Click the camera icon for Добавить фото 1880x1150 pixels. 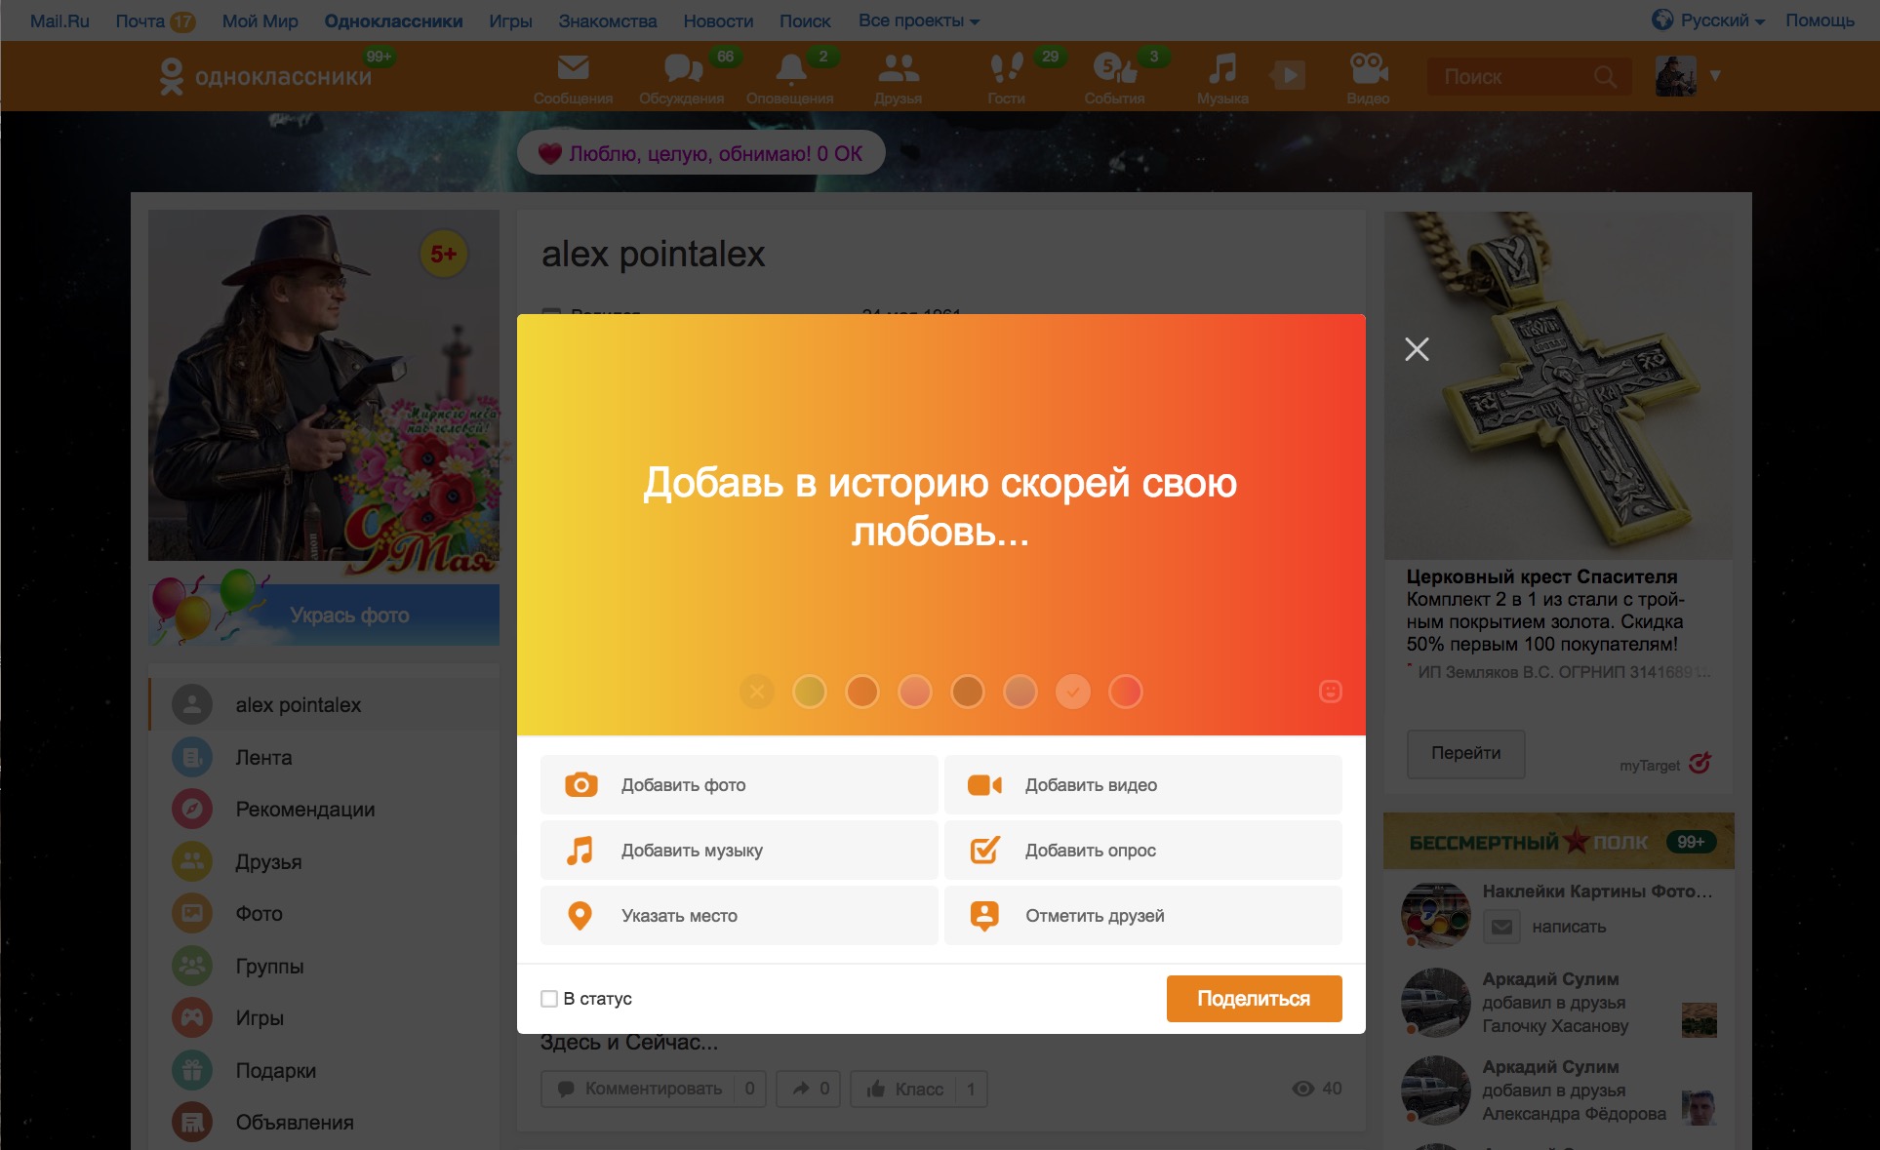coord(581,785)
